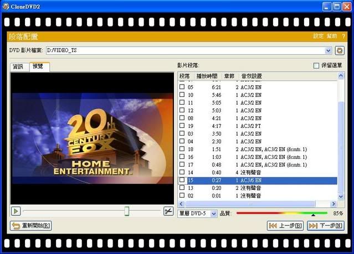Screen dimensions: 354x254
Task: Check title 08 with 4:21 duration
Action: point(182,118)
